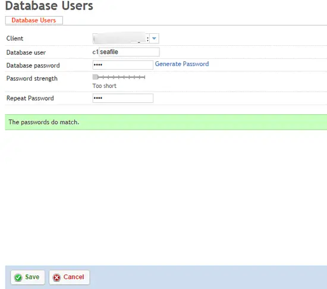Click the Too short strength text
This screenshot has height=289, width=327.
[105, 86]
